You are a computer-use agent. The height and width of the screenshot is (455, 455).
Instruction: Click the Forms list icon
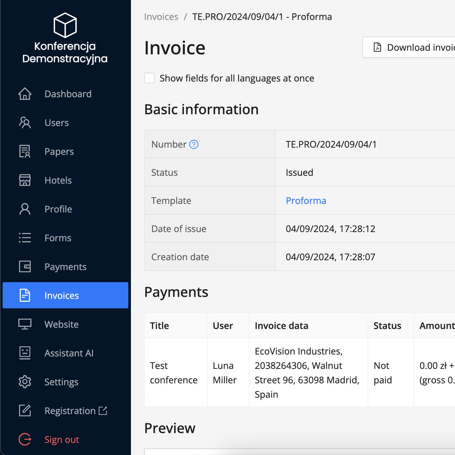[25, 238]
